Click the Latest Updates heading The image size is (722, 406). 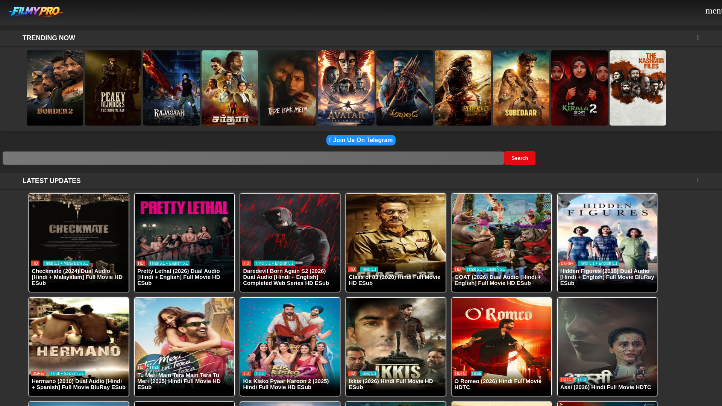coord(52,181)
